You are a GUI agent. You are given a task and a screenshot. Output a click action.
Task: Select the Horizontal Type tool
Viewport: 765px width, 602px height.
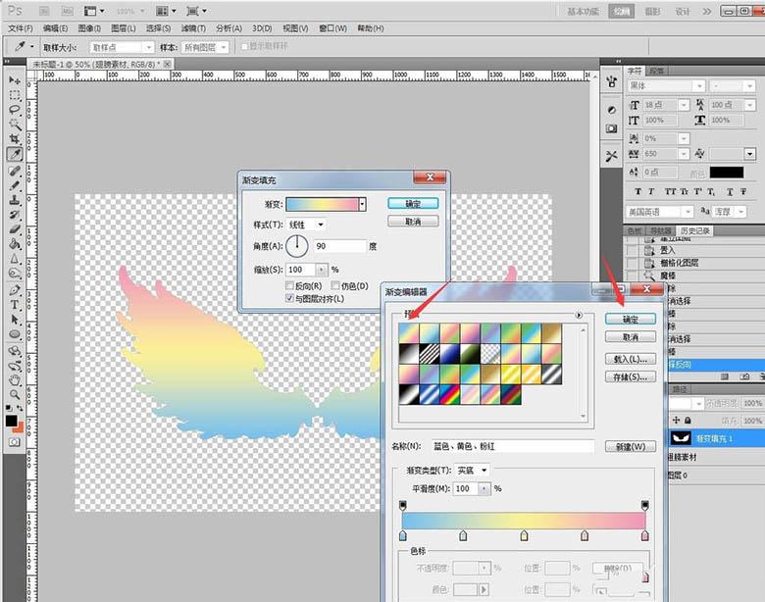[16, 305]
